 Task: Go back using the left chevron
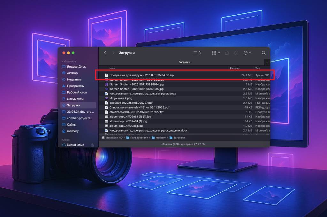coord(105,53)
